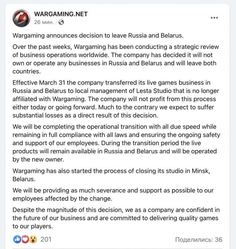This screenshot has height=249, width=236.
Task: Open the Поделились: 36 shares list
Action: pyautogui.click(x=199, y=239)
